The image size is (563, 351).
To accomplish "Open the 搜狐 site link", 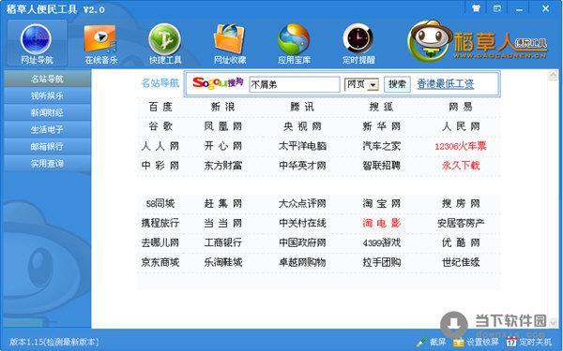I will [x=381, y=107].
